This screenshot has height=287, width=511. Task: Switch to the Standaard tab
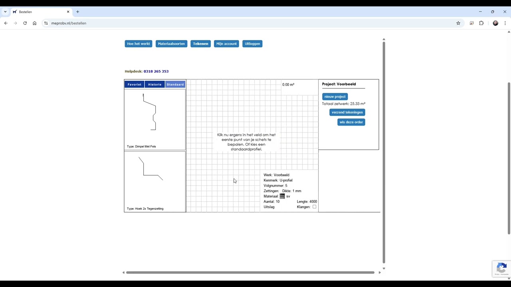(x=175, y=85)
